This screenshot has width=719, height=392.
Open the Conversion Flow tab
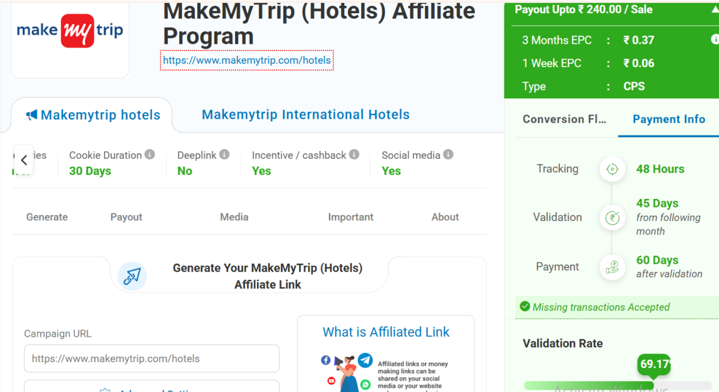[564, 119]
